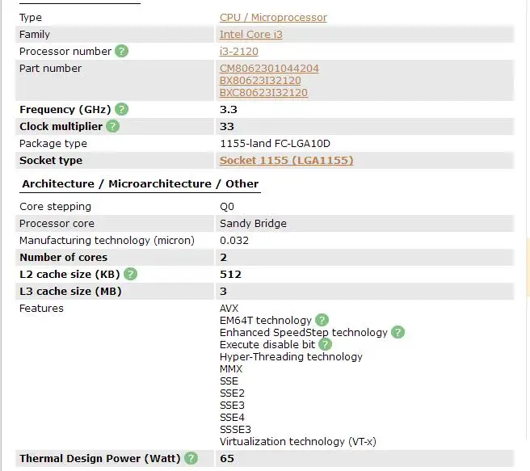Click help icon after Enhanced SpeedStep technology
530x471 pixels.
click(397, 332)
